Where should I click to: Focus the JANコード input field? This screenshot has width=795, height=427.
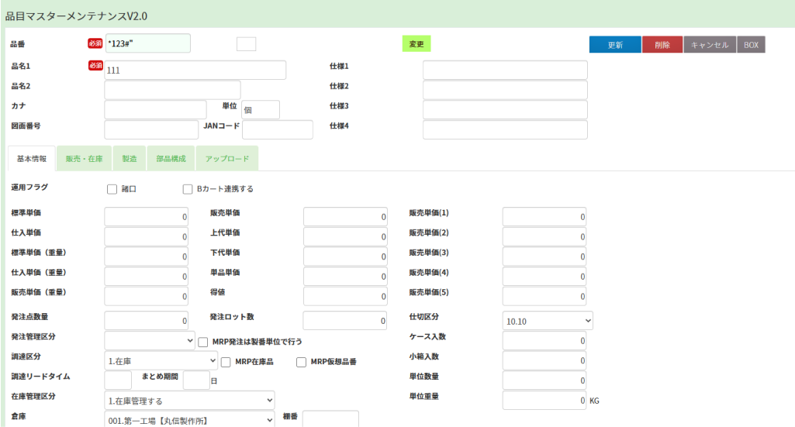(x=277, y=129)
